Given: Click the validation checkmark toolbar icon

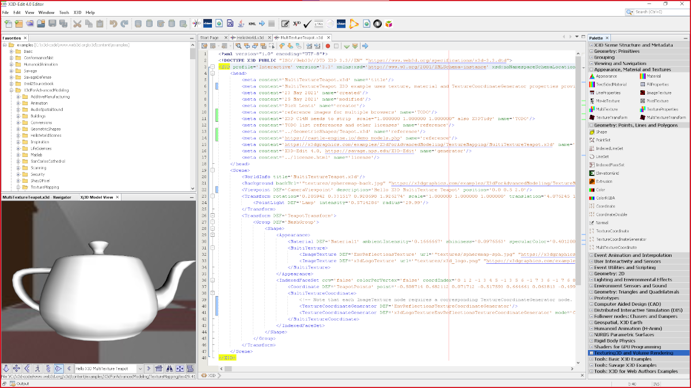Looking at the screenshot, I should tap(307, 24).
